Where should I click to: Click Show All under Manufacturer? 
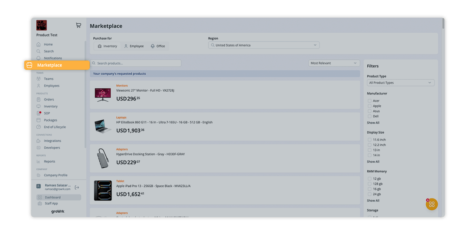click(373, 123)
